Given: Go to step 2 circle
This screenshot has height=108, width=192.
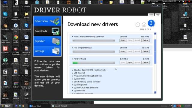Looking at the screenshot, I should 144,25.
